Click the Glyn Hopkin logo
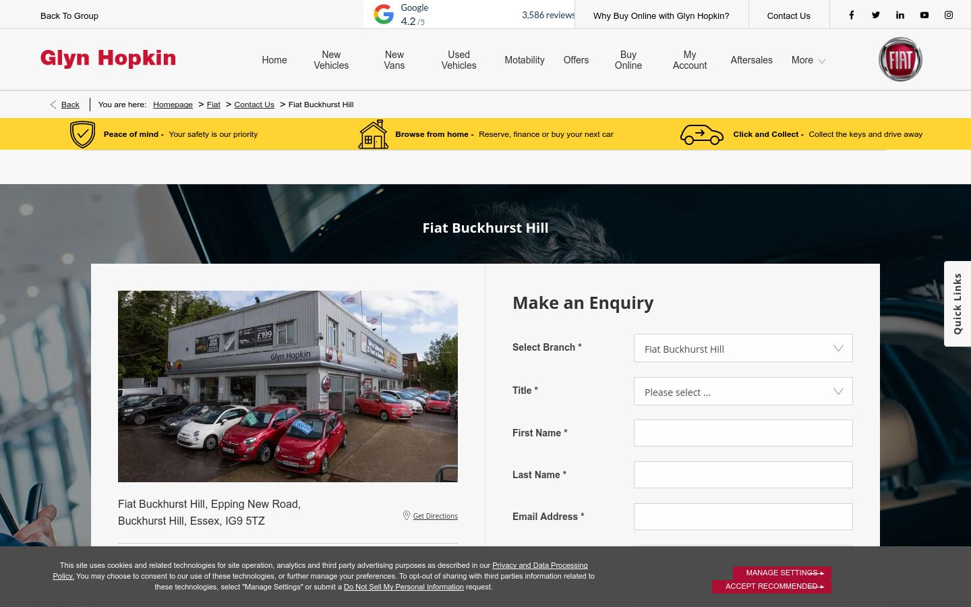 [x=108, y=59]
